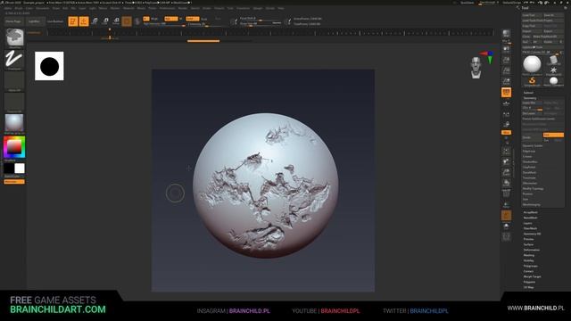571x321 pixels.
Task: Select the Rotate transform mode icon
Action: (116, 21)
